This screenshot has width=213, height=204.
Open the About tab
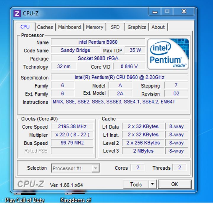pyautogui.click(x=158, y=27)
